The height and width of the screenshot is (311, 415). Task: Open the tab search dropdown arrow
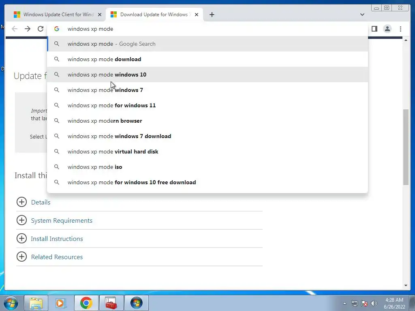[362, 15]
